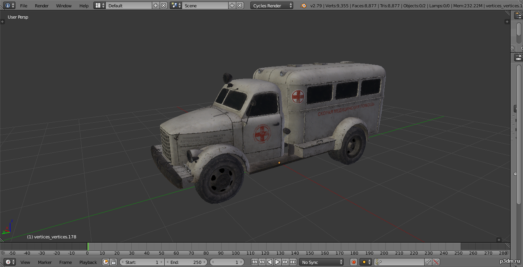Open the Info editor type selector
This screenshot has width=523, height=267.
click(10, 5)
